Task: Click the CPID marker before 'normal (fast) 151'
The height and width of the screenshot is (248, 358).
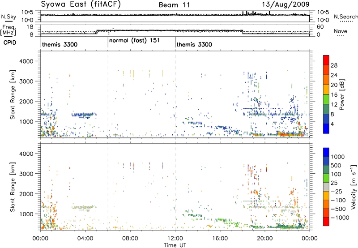Action: pos(108,43)
